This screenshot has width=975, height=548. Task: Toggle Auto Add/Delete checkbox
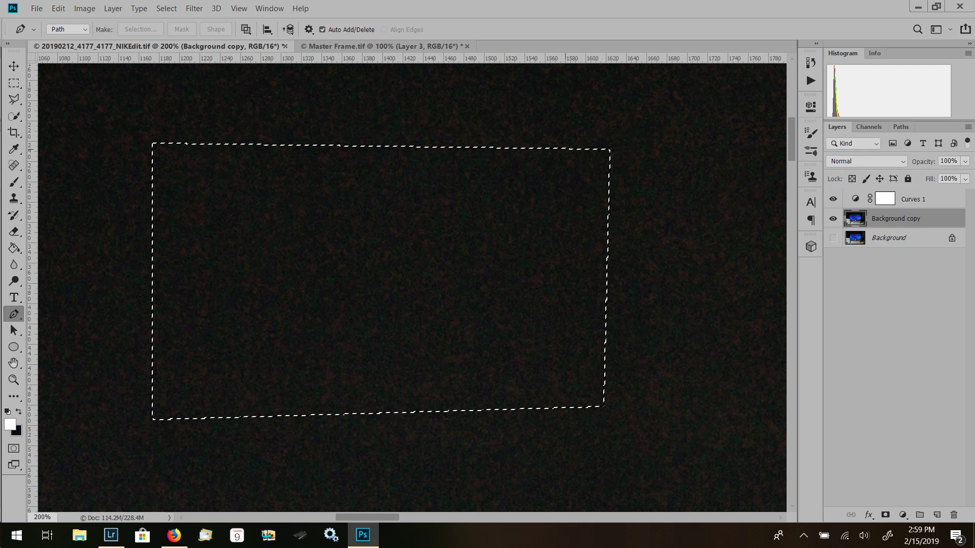tap(322, 29)
